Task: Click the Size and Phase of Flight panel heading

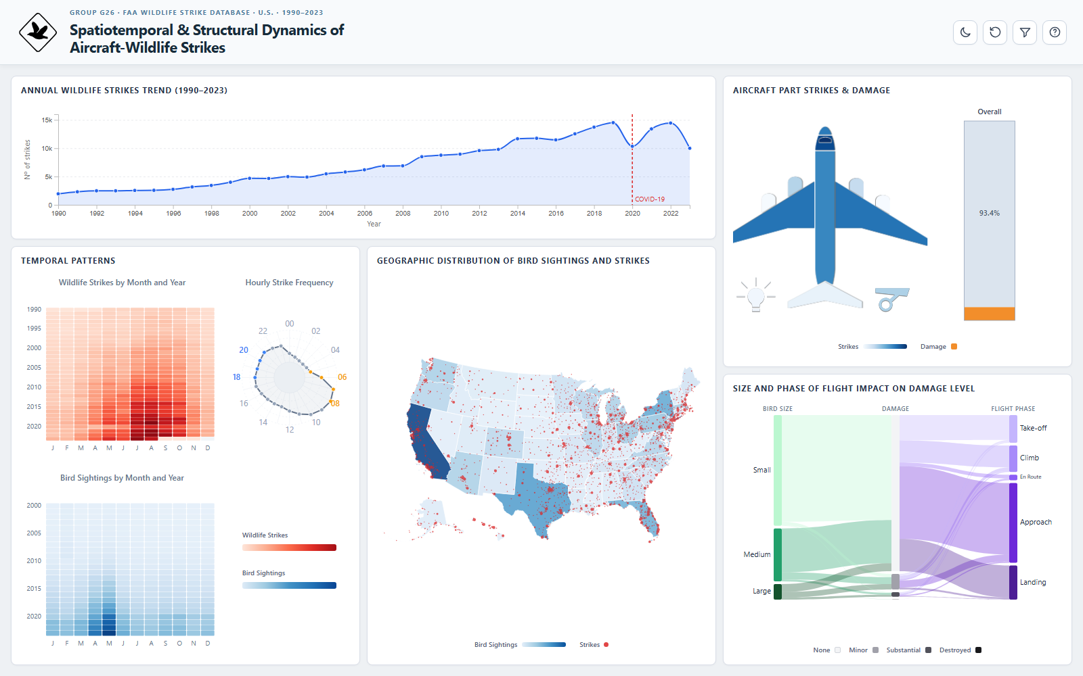Action: (x=854, y=389)
